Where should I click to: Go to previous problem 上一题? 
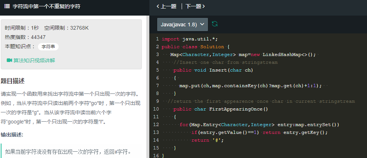click(166, 6)
